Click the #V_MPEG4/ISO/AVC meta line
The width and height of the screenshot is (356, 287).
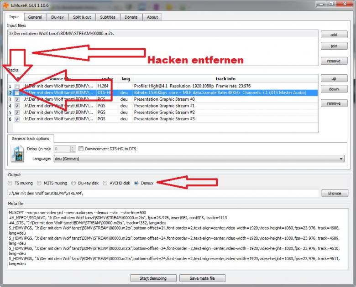tap(118, 218)
